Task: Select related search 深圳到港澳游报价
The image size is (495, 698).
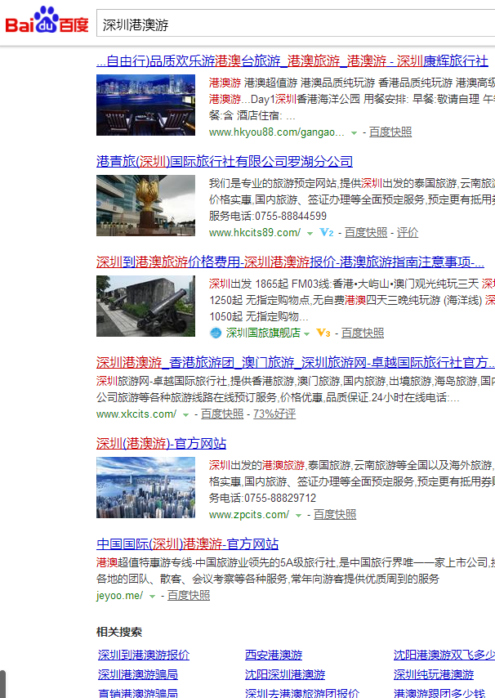Action: pyautogui.click(x=144, y=655)
